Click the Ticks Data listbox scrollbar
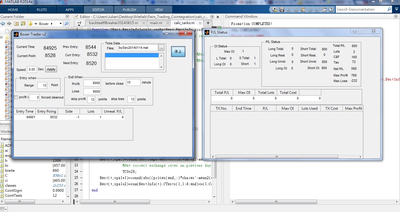This screenshot has width=400, height=212. 161,61
